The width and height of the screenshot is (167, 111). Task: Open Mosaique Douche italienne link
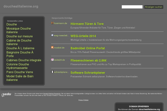(19, 30)
